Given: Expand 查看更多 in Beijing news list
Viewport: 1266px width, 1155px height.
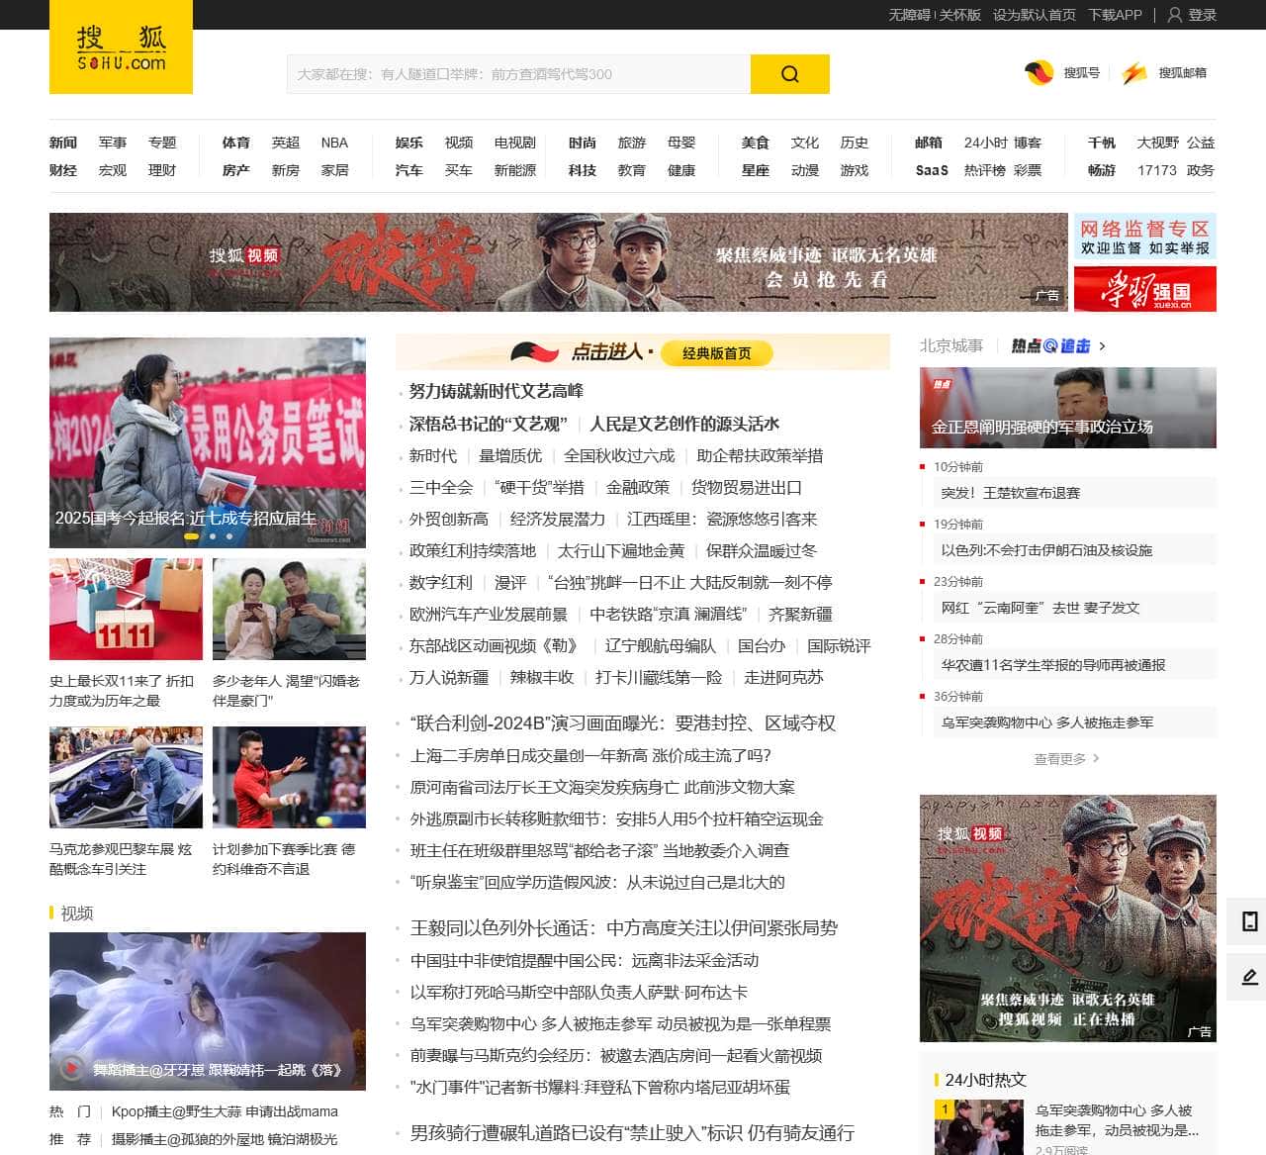Looking at the screenshot, I should tap(1059, 760).
